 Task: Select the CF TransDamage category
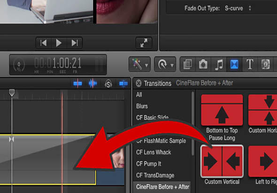point(155,175)
